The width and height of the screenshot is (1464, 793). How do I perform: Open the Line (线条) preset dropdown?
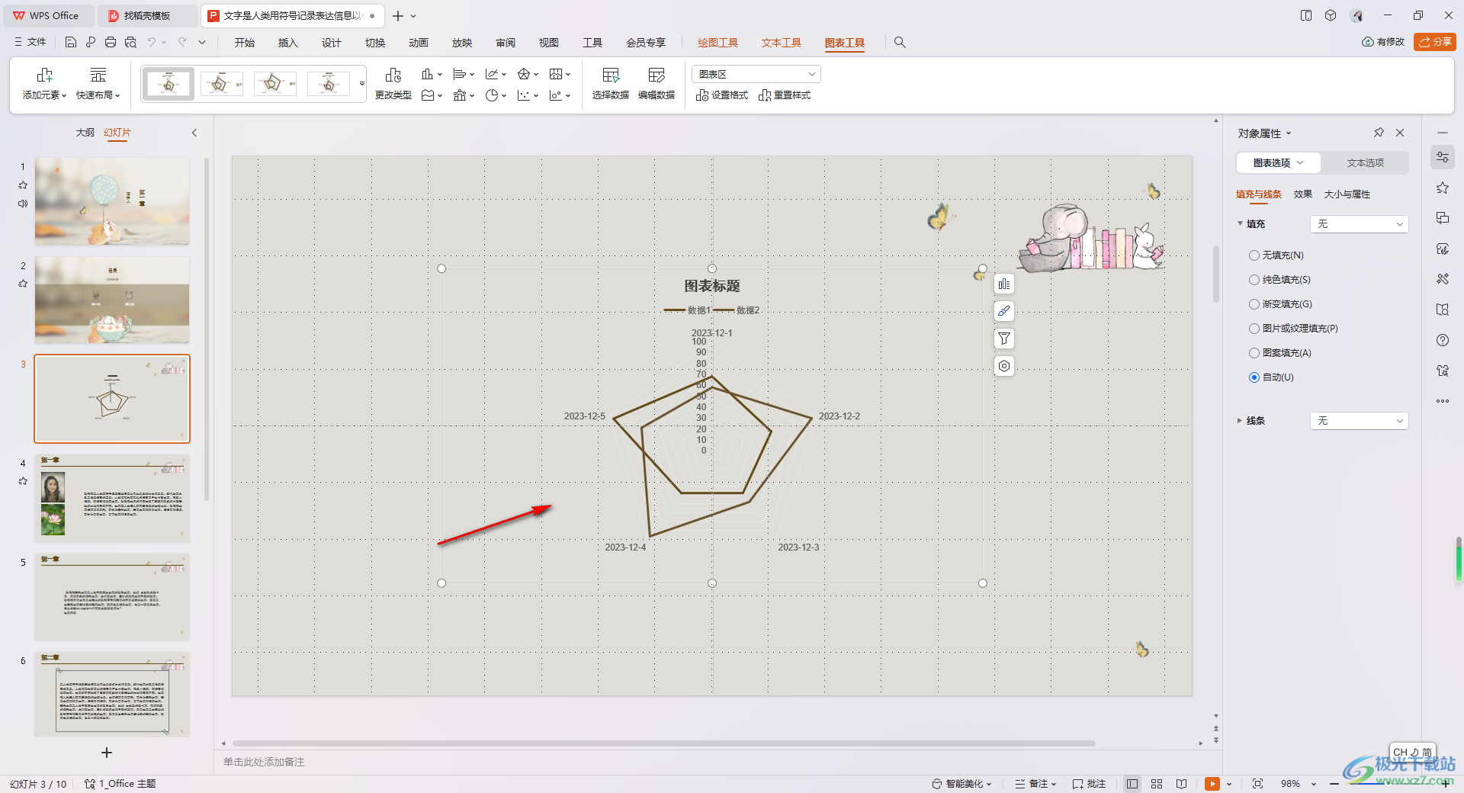click(x=1359, y=421)
